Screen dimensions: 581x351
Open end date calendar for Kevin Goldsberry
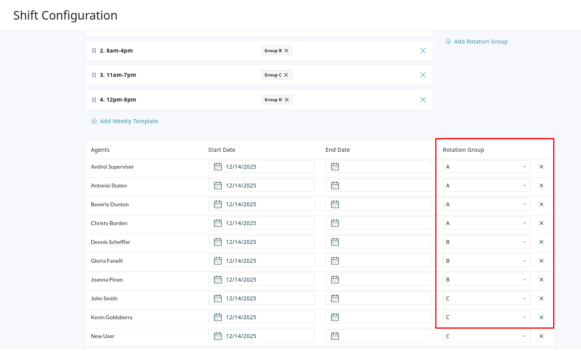pos(335,317)
